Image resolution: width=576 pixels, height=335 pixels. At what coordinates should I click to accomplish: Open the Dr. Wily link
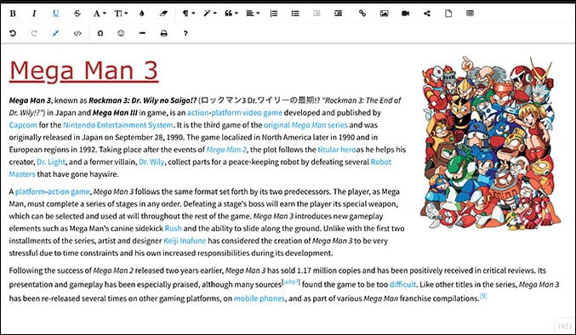[x=151, y=162]
